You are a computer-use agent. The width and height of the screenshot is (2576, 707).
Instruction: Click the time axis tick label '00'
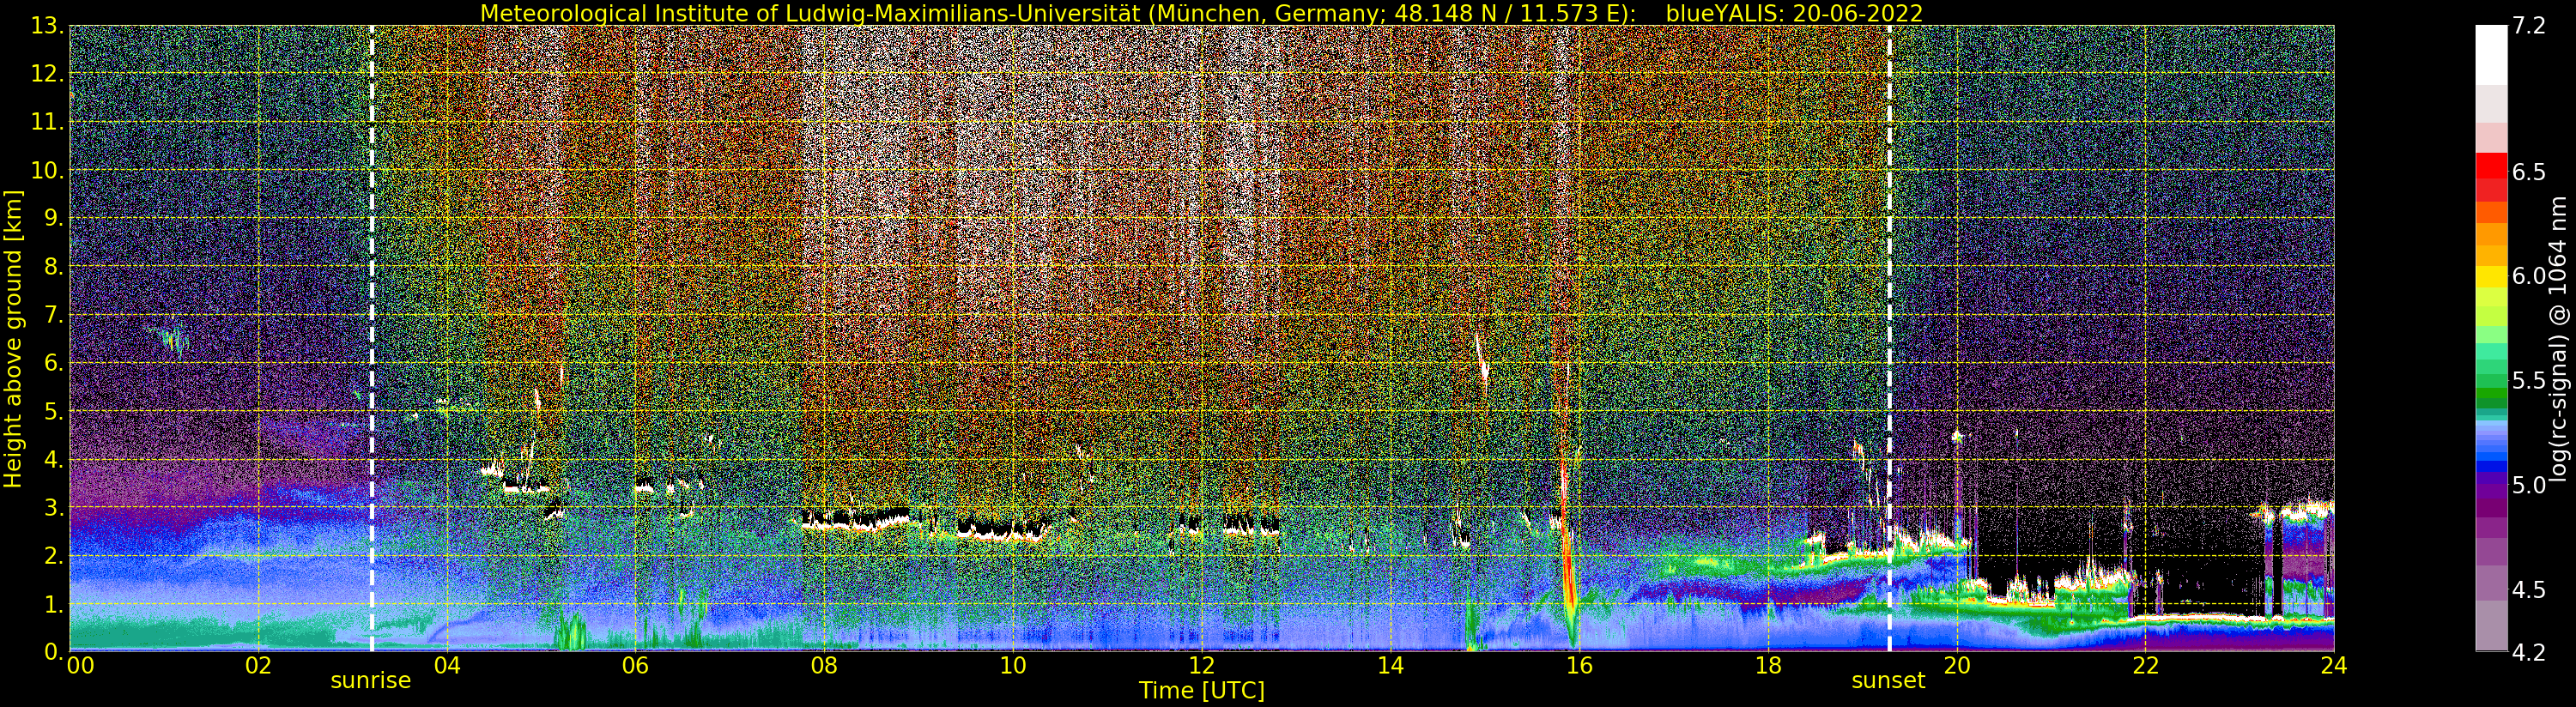point(79,666)
